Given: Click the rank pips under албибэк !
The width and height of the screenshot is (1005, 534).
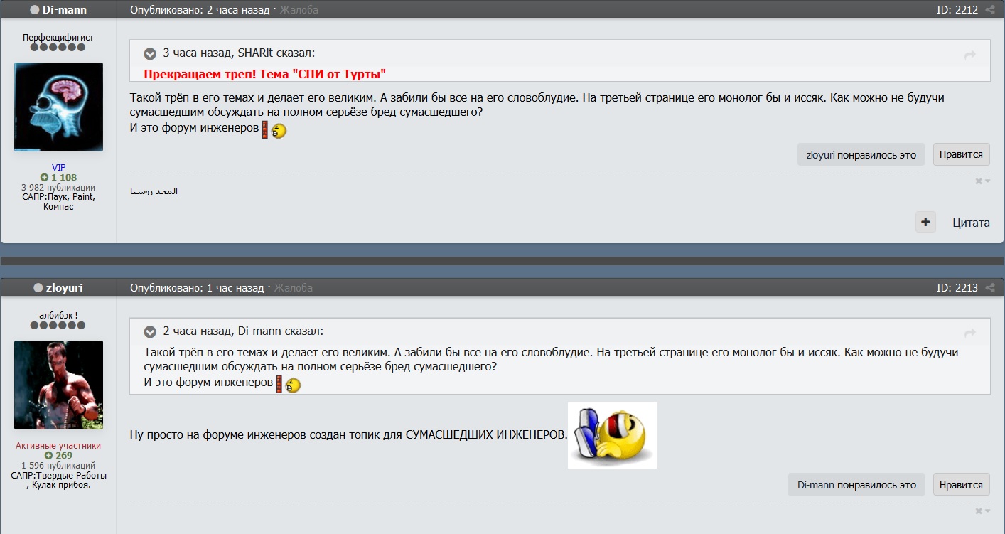Looking at the screenshot, I should click(x=58, y=325).
